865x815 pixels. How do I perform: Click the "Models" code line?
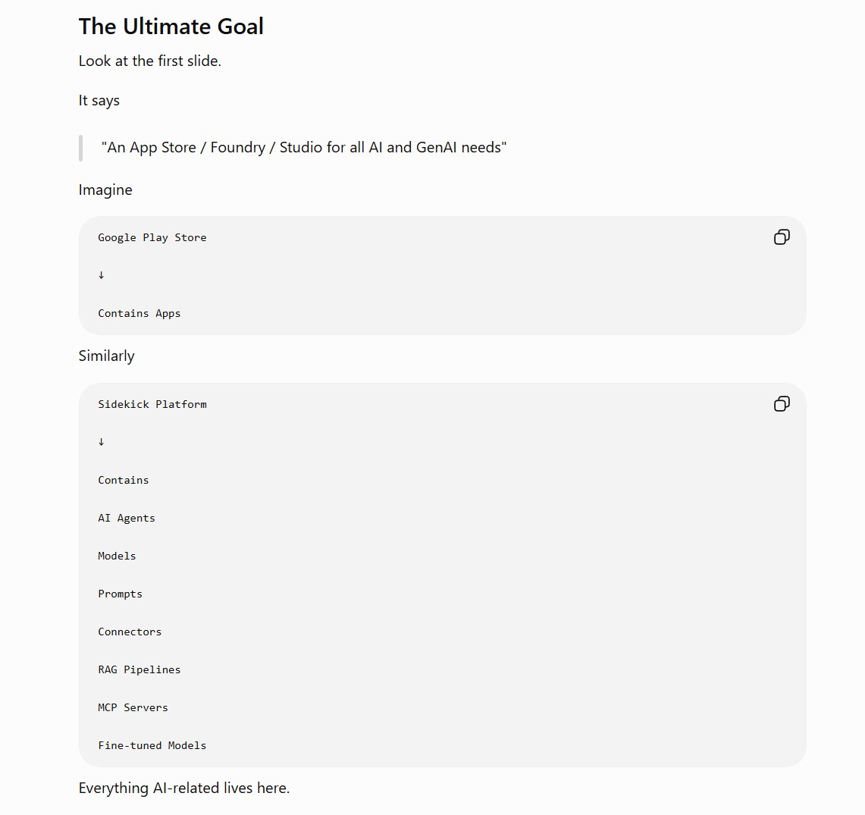pos(117,556)
